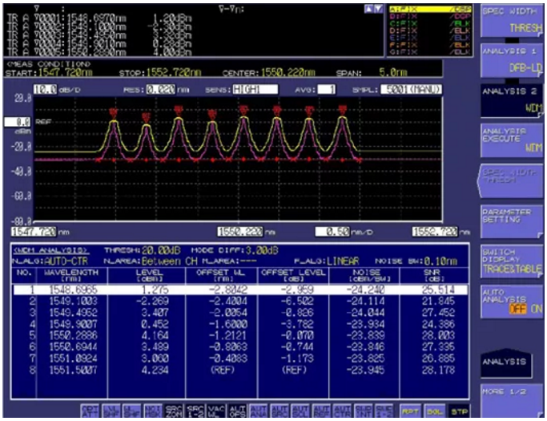Click the SNR column header

[434, 275]
